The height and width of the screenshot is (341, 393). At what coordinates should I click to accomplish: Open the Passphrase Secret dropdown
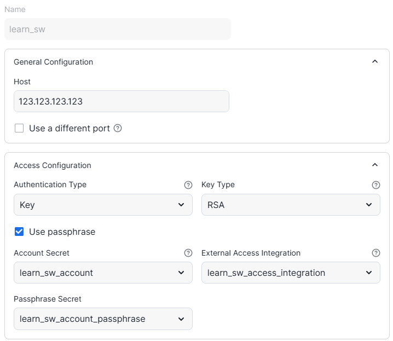tap(103, 319)
